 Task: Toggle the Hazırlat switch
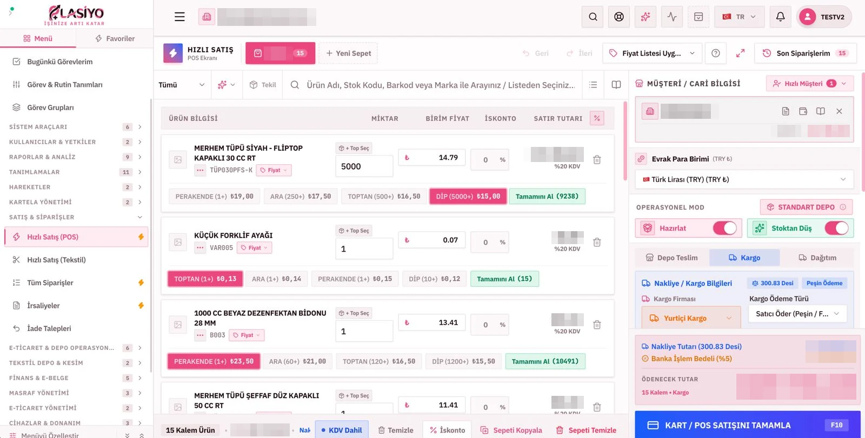coord(725,228)
